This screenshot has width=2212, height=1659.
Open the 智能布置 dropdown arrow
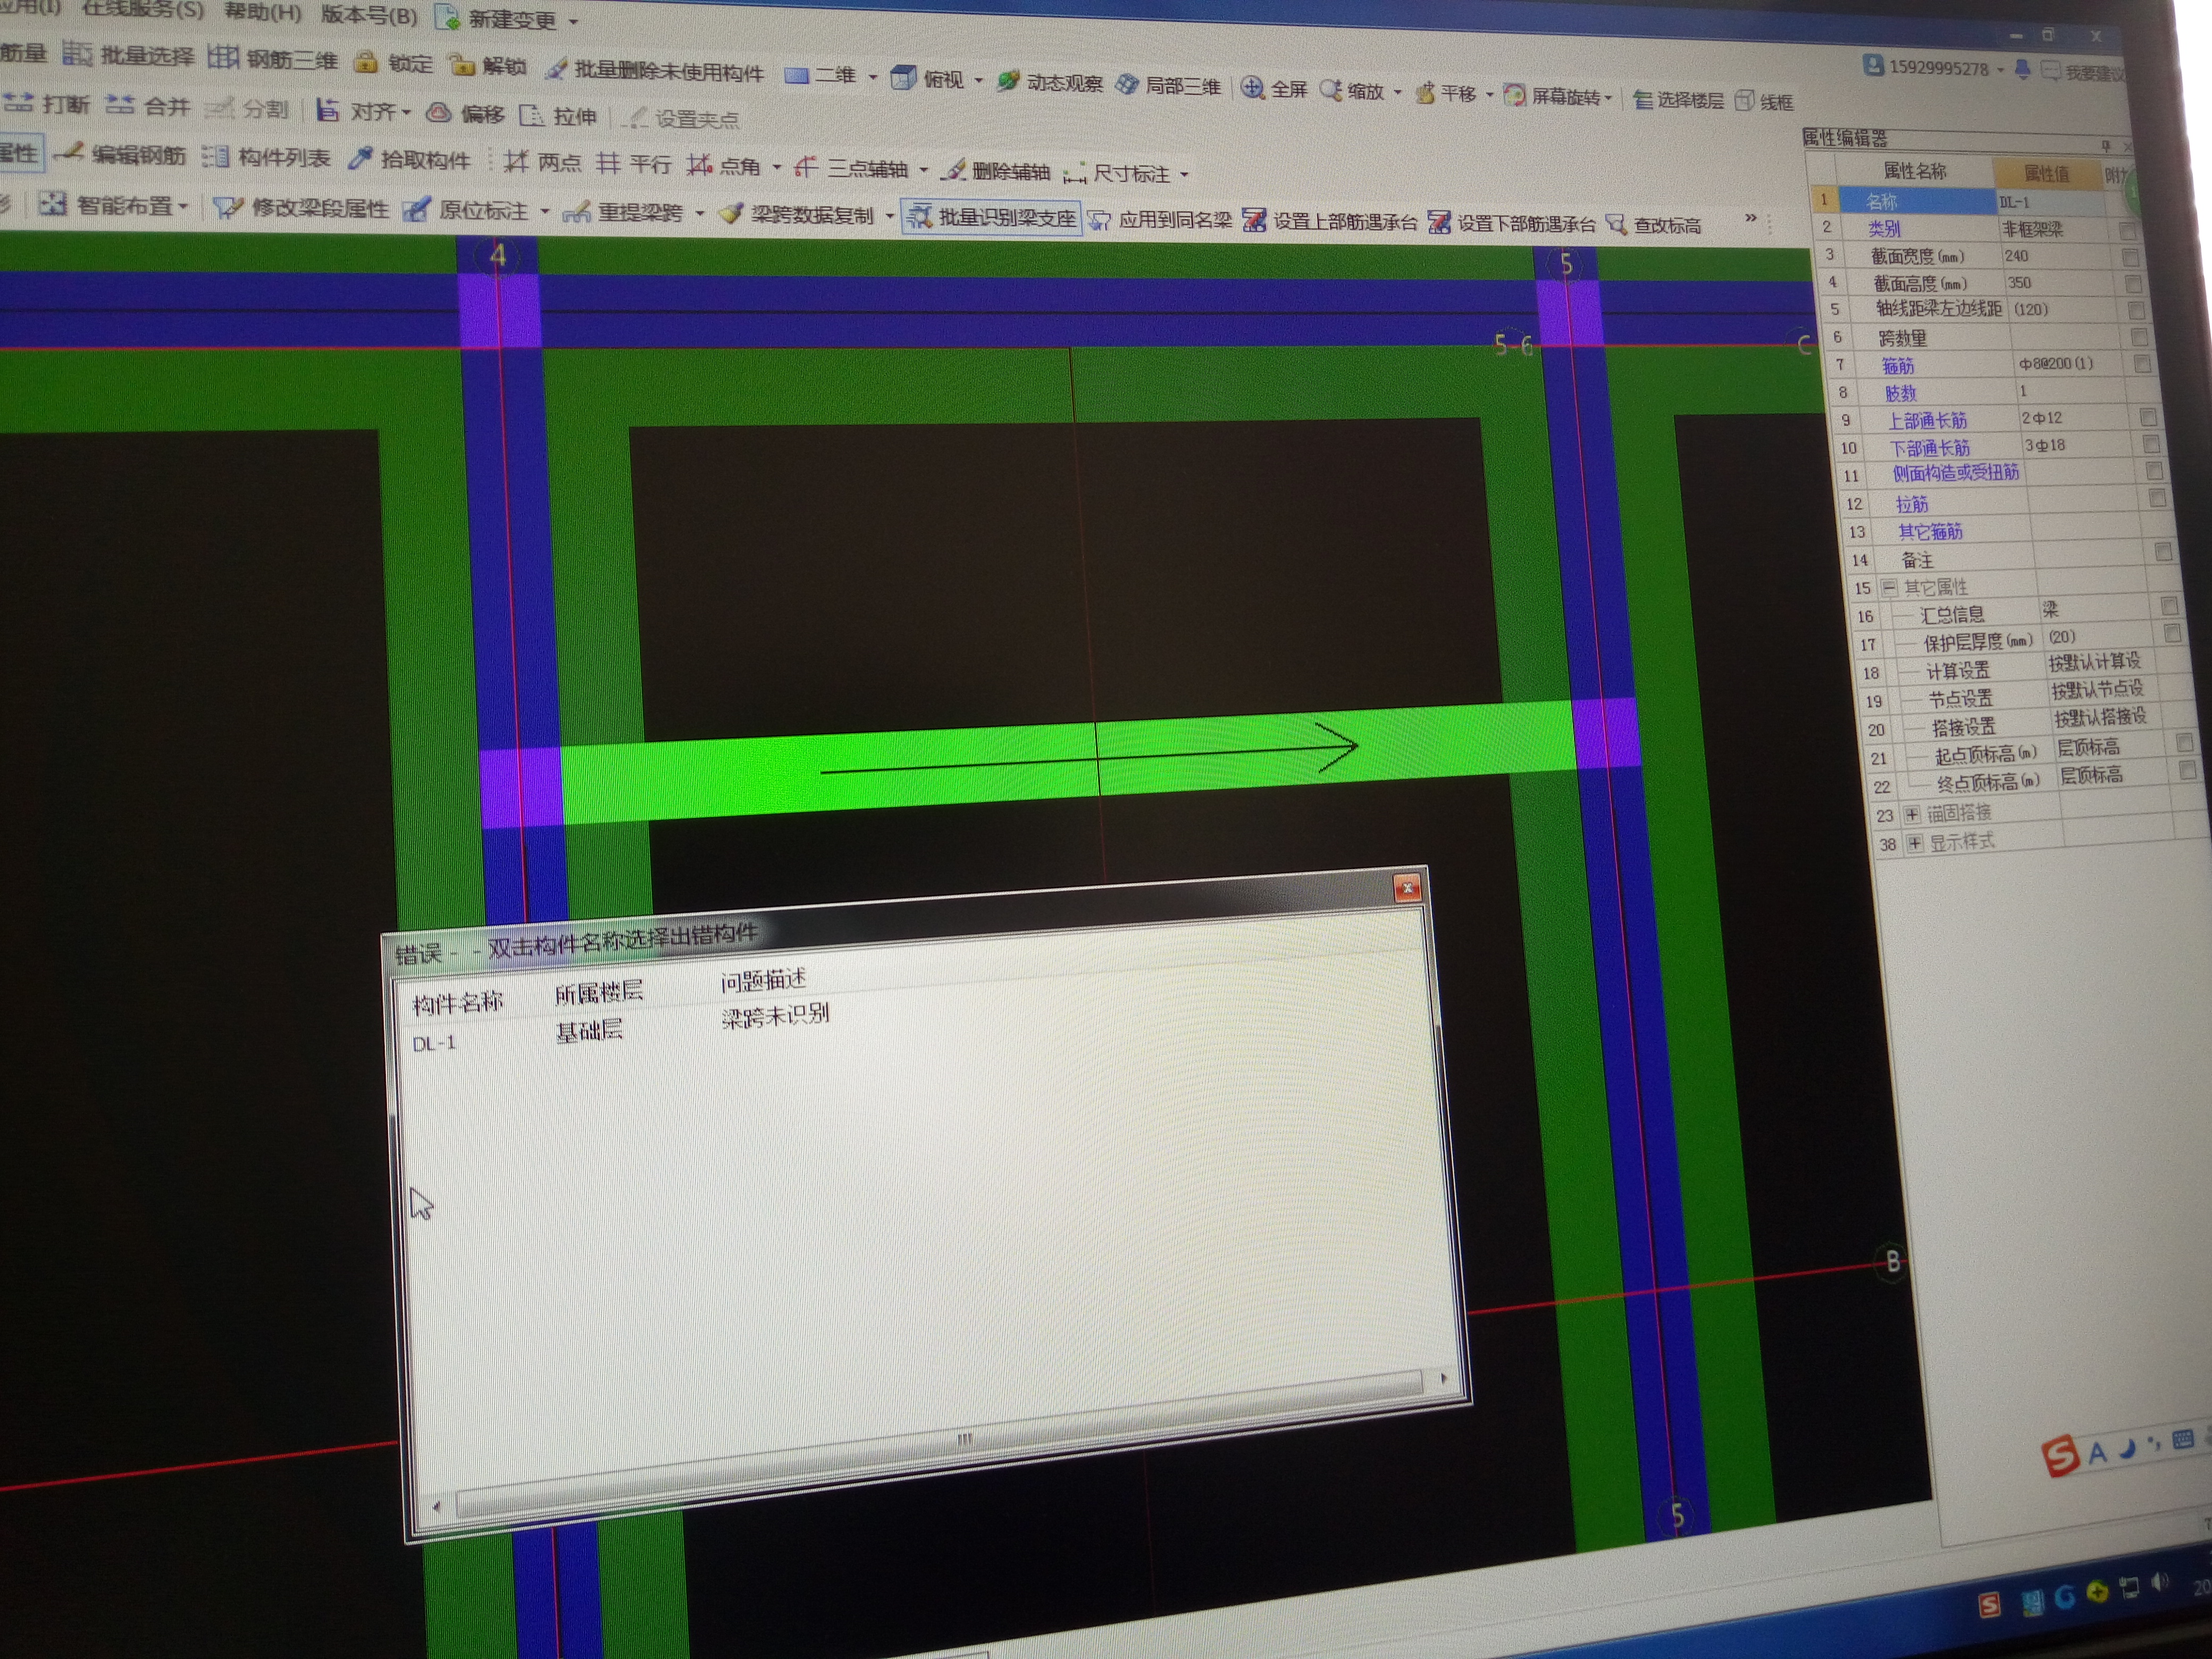point(183,207)
